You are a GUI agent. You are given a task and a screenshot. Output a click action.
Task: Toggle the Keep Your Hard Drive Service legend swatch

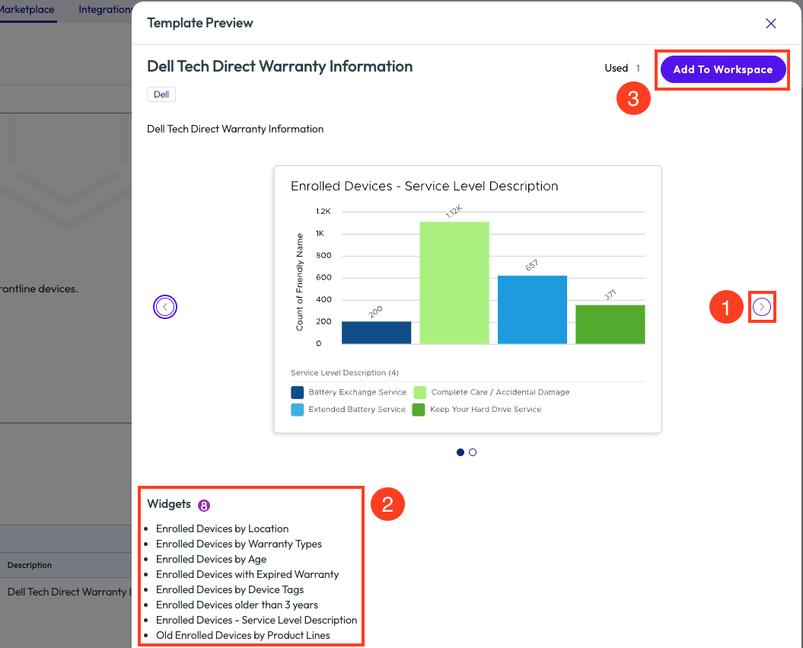419,410
